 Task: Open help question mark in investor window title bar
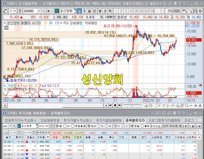pyautogui.click(x=184, y=113)
